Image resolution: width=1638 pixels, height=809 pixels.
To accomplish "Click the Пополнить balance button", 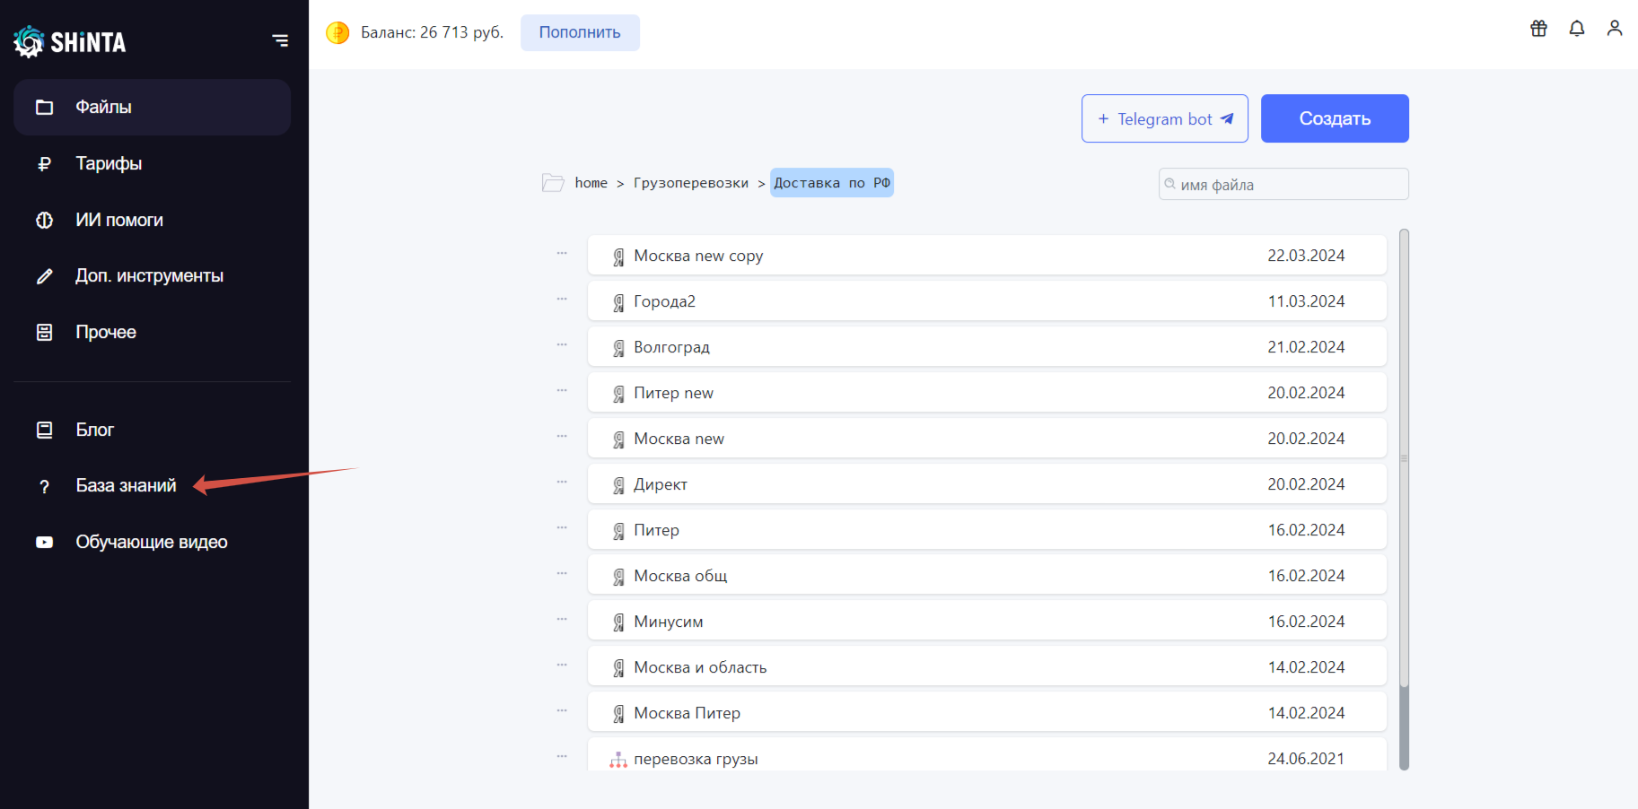I will click(x=580, y=32).
